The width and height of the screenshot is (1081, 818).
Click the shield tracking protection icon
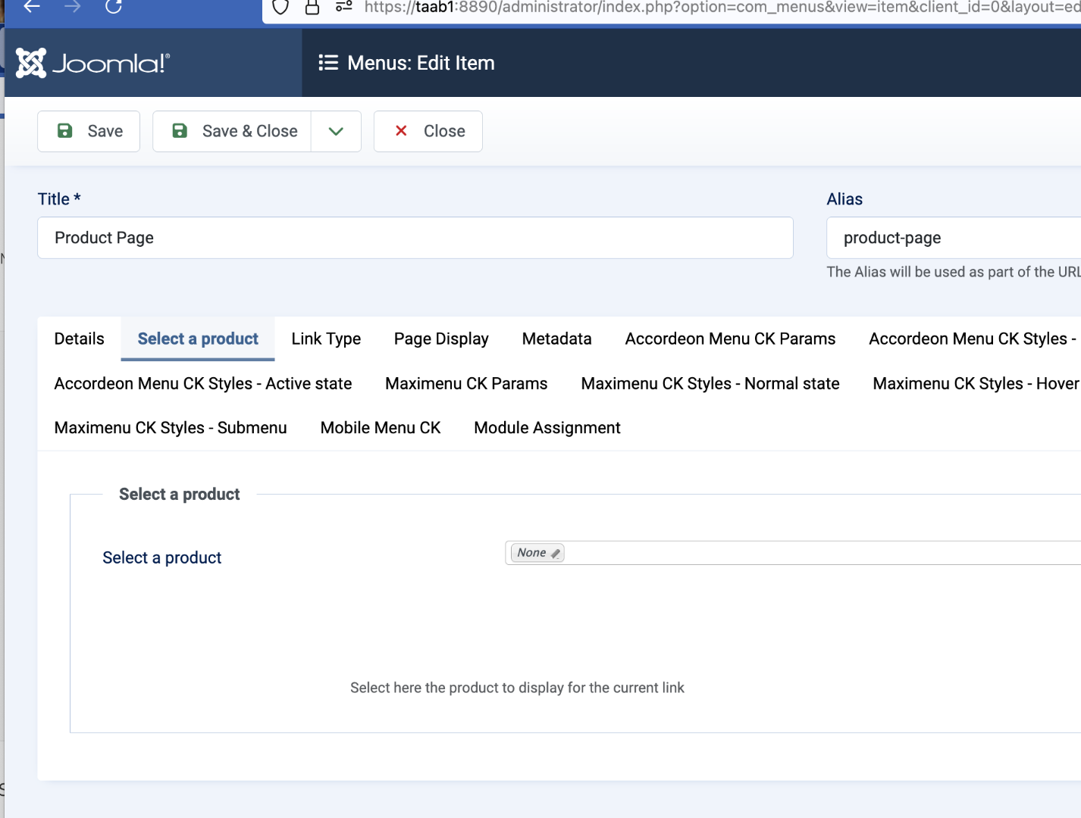pyautogui.click(x=280, y=8)
